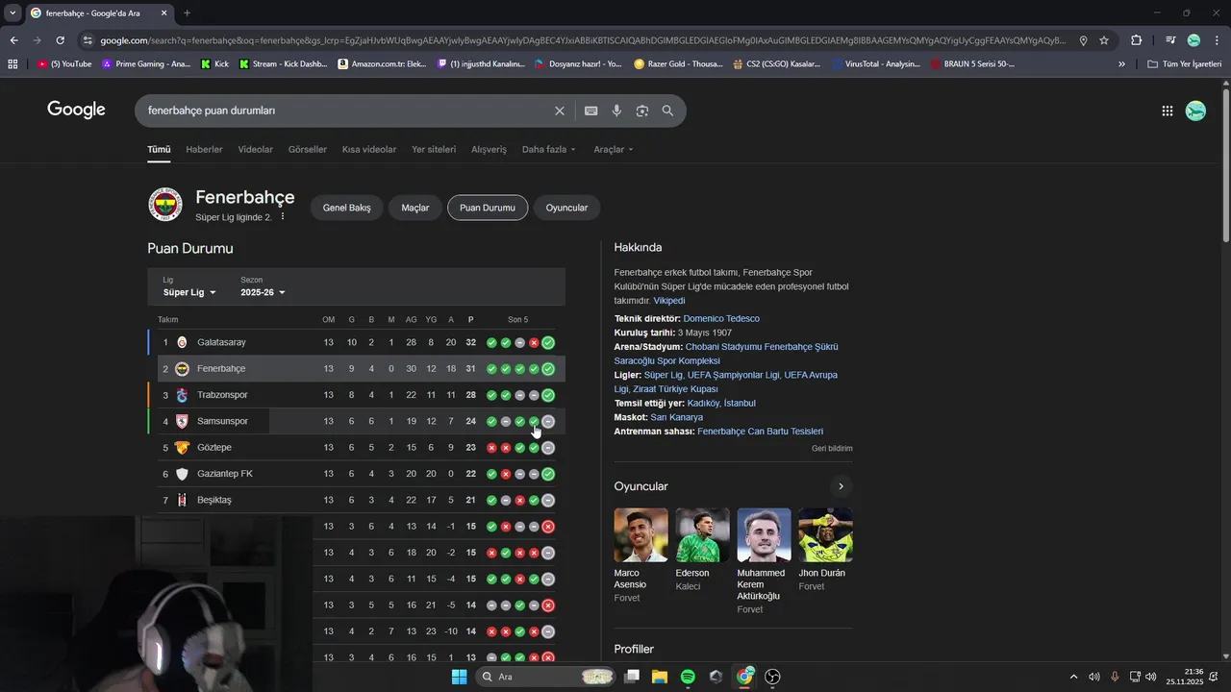Select the Beşiktaş row in standings

tap(356, 500)
